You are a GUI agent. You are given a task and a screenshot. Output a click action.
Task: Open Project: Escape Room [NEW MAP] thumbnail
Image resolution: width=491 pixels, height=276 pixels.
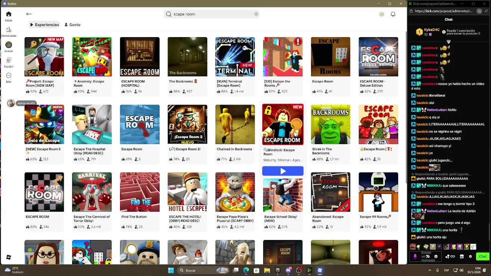coord(44,57)
